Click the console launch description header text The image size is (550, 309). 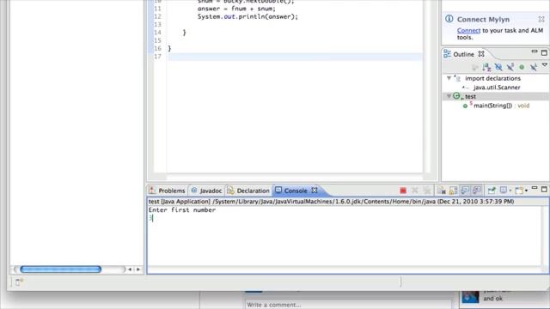pos(331,202)
